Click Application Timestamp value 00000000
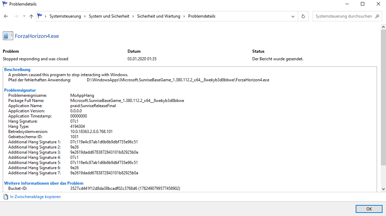Image resolution: width=386 pixels, height=216 pixels. (79, 116)
